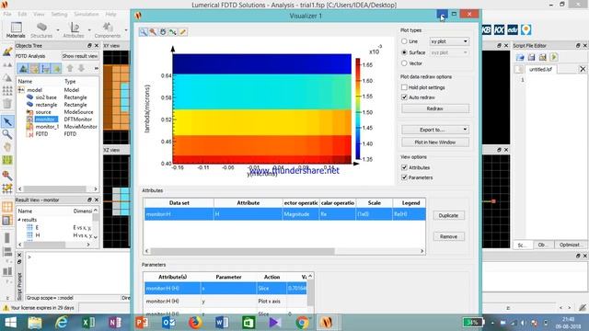Expand more Objects Tree toolbar options chevron
Image resolution: width=589 pixels, height=331 pixels.
[96, 69]
